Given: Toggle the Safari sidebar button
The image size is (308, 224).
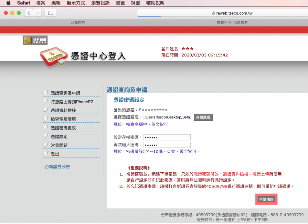Looking at the screenshot, I should pyautogui.click(x=50, y=13).
